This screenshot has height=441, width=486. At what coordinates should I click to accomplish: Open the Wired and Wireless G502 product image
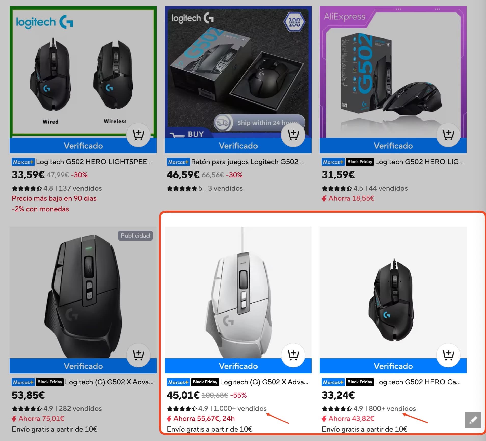pyautogui.click(x=83, y=72)
